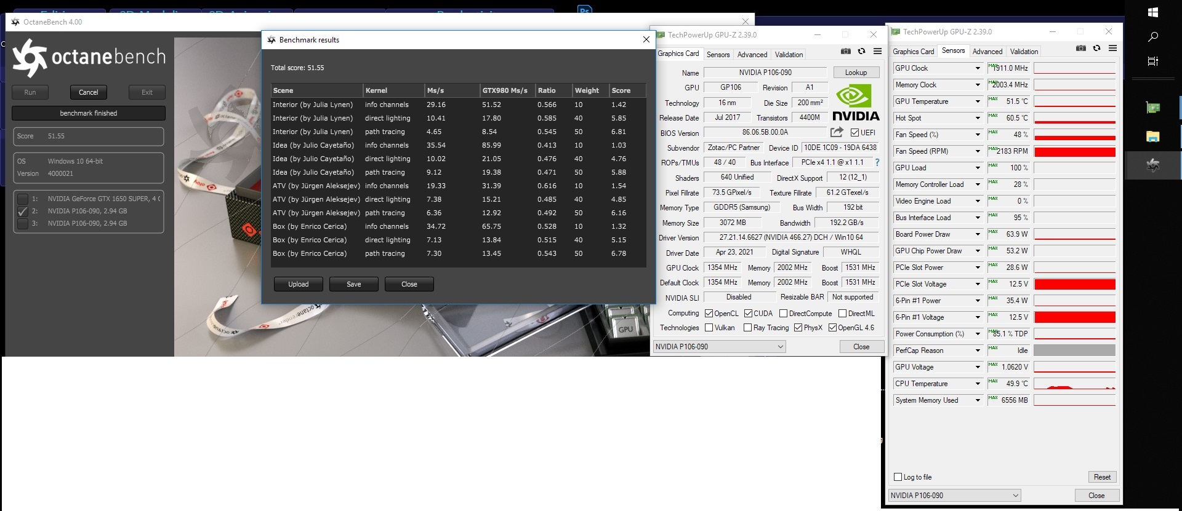
Task: Open File Explorer from the taskbar
Action: [1153, 137]
